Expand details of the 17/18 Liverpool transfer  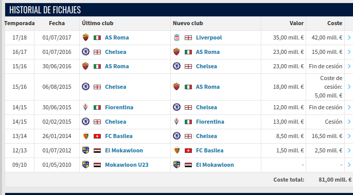click(x=349, y=37)
